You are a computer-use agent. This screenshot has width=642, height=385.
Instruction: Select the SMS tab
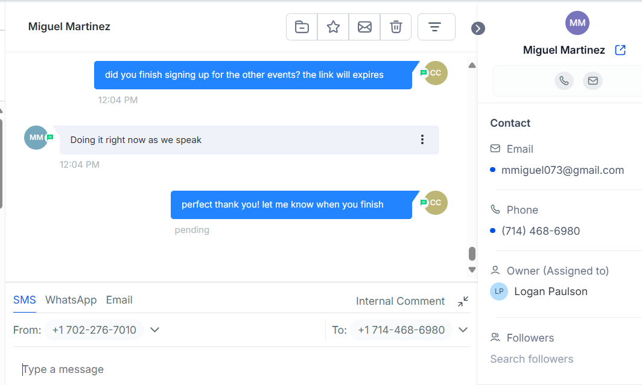[25, 301]
